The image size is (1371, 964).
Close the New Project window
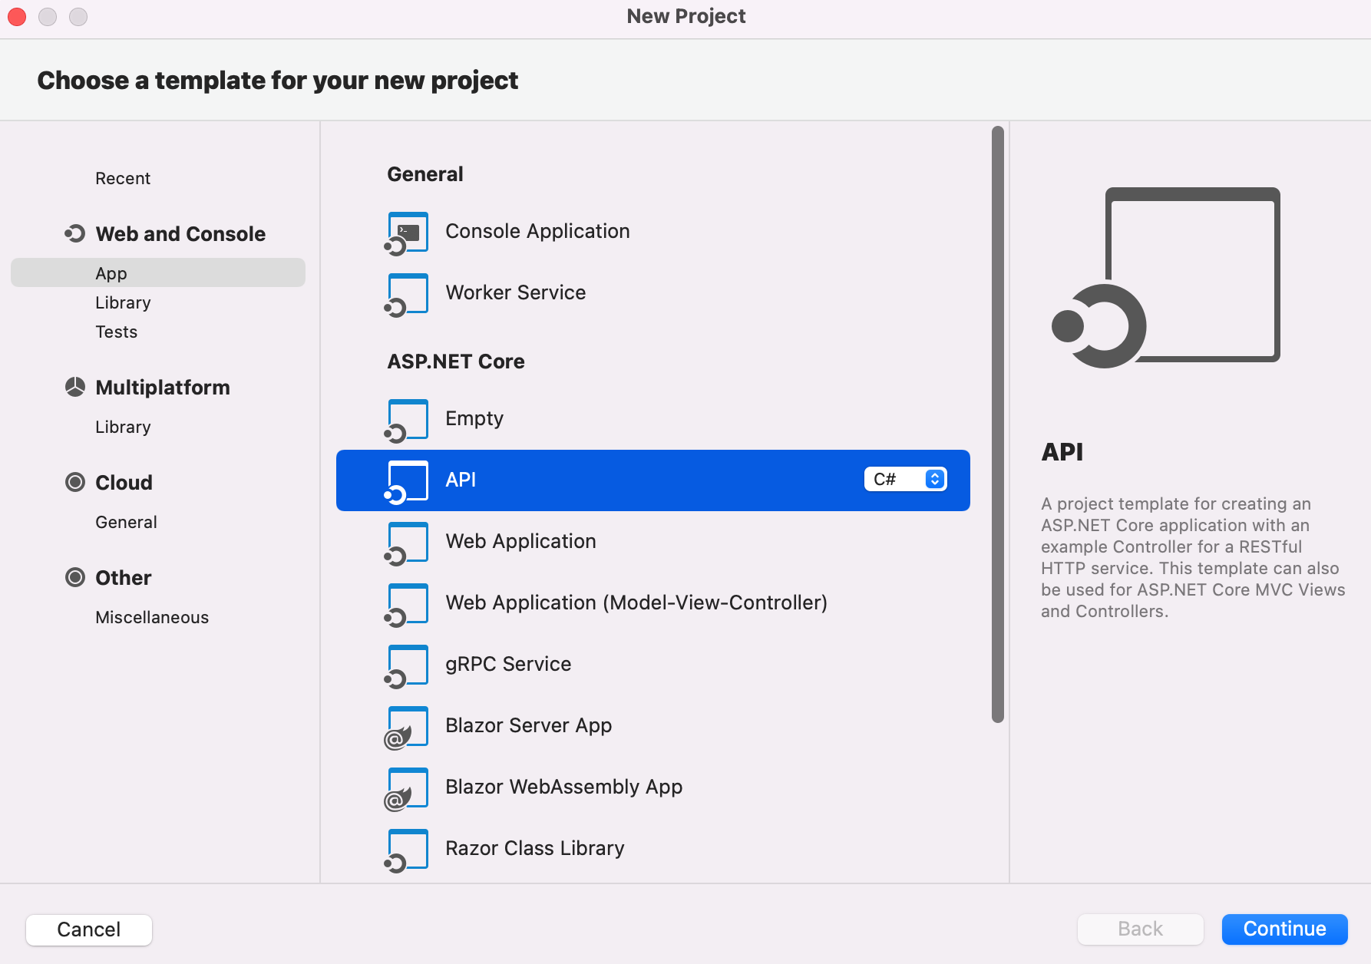point(17,16)
